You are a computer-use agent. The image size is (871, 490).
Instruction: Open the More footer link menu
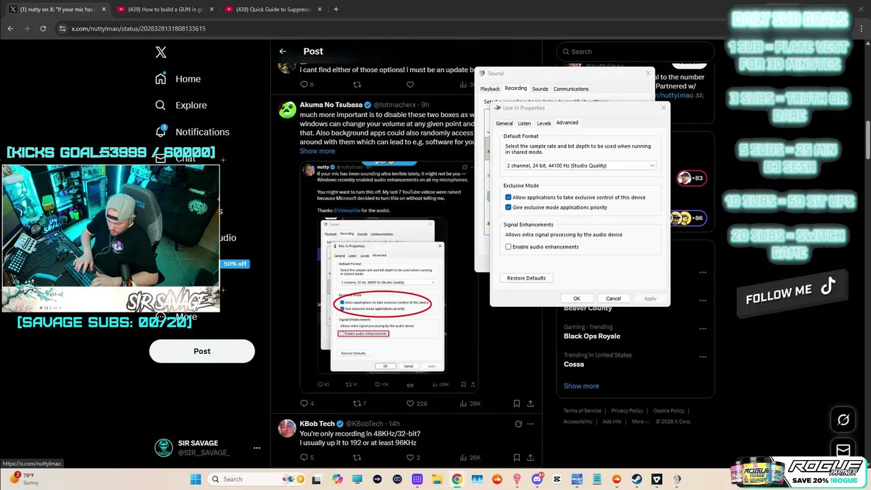click(x=639, y=421)
